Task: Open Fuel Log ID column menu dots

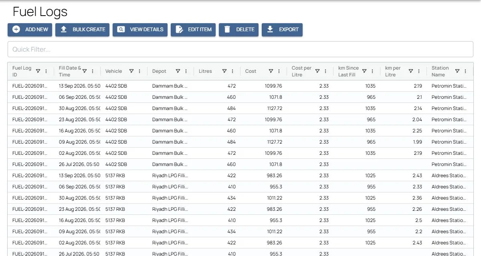Action: [46, 71]
